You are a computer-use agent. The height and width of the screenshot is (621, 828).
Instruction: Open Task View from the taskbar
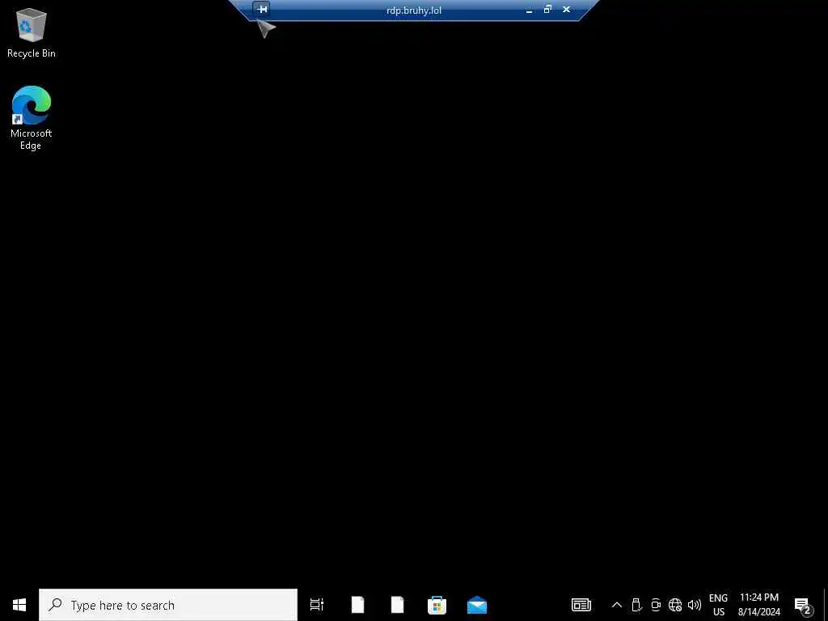(x=317, y=605)
